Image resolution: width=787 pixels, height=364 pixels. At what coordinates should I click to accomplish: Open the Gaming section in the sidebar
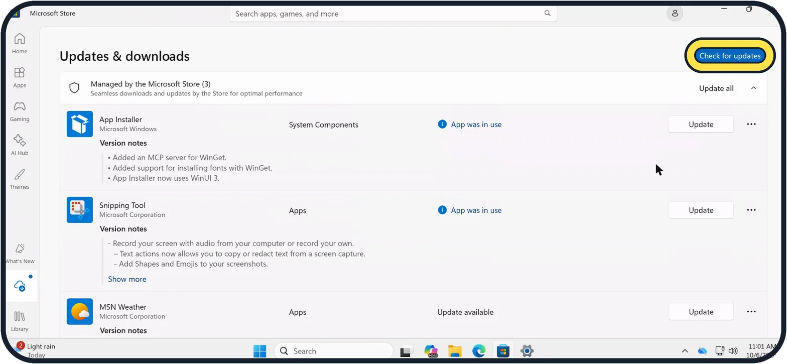tap(20, 111)
